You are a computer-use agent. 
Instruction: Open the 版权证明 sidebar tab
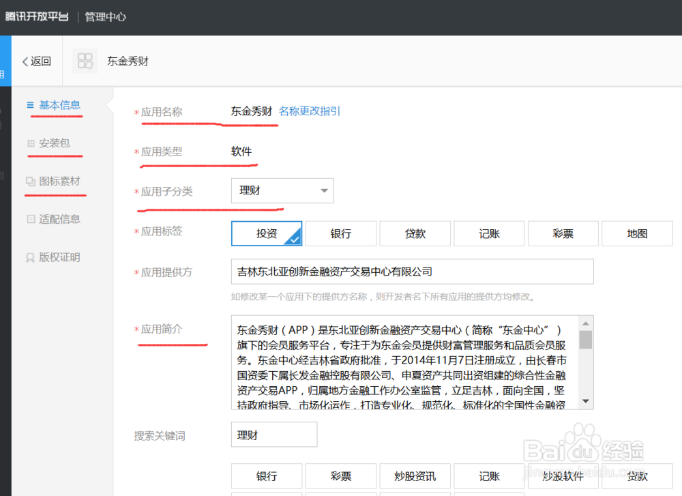(59, 257)
